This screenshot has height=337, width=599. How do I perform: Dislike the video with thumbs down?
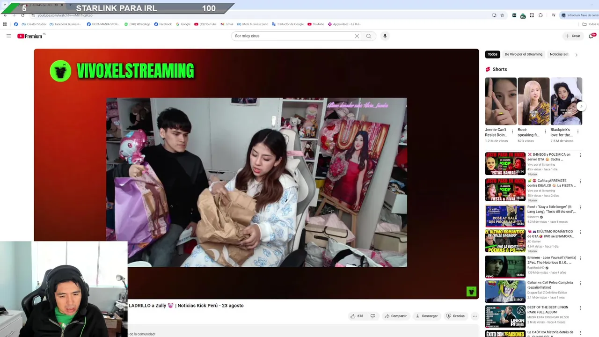373,316
